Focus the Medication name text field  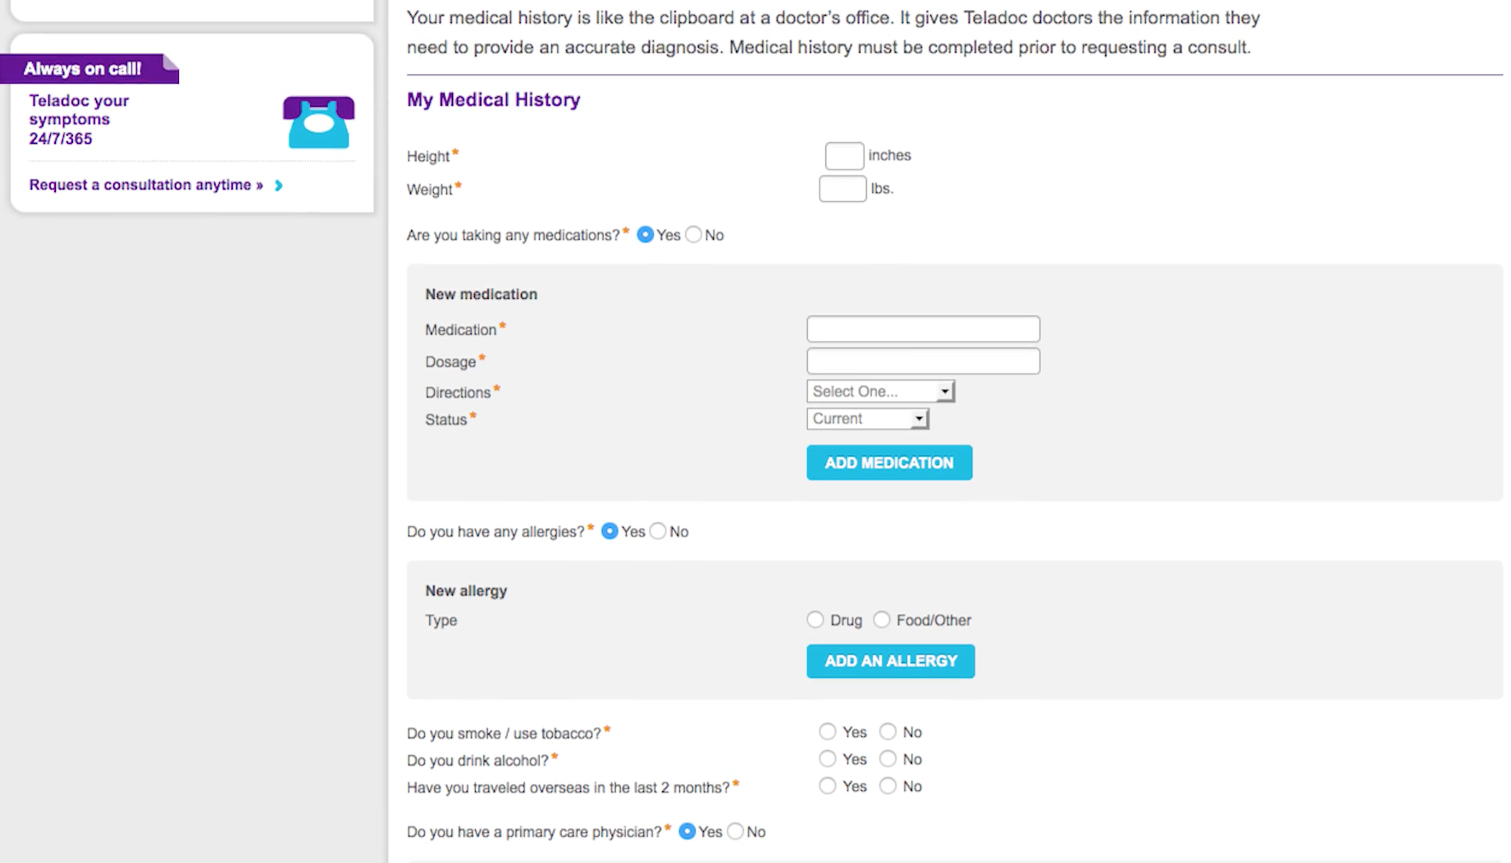pos(923,329)
